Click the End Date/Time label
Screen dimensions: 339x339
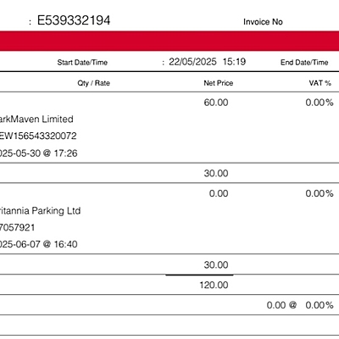click(x=304, y=62)
